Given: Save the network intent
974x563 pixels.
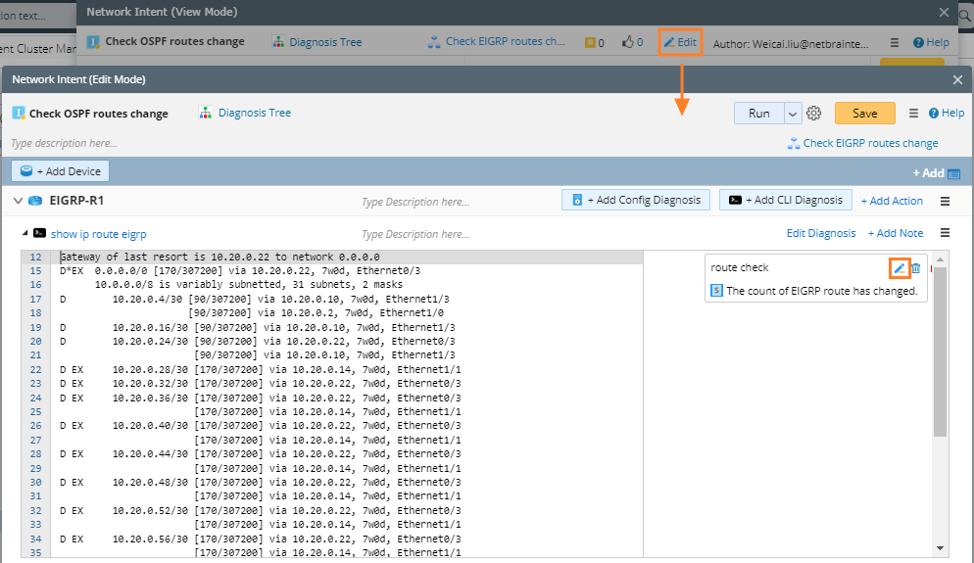Looking at the screenshot, I should pyautogui.click(x=864, y=113).
